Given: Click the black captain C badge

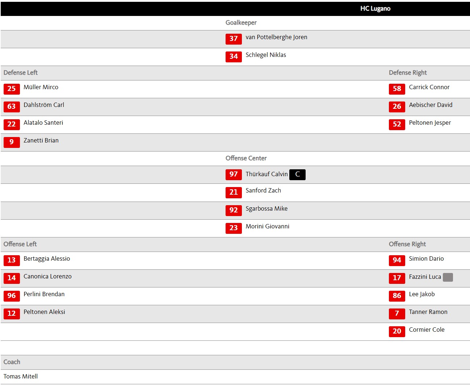Looking at the screenshot, I should 297,175.
